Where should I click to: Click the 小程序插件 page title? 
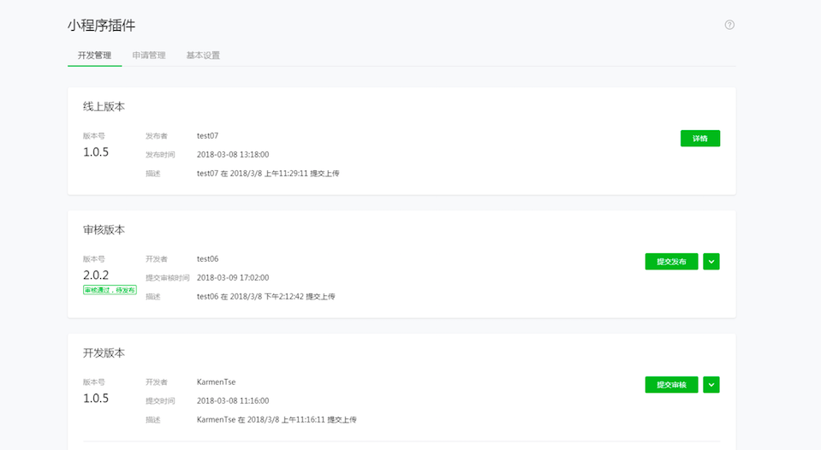[x=101, y=26]
